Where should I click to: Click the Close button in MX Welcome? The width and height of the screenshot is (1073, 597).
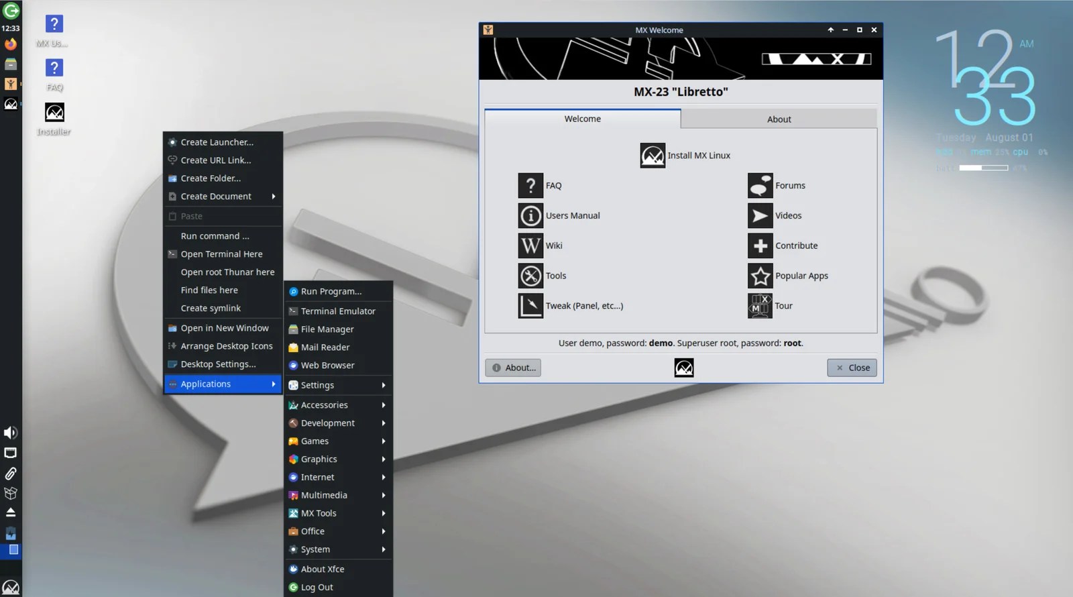(852, 368)
